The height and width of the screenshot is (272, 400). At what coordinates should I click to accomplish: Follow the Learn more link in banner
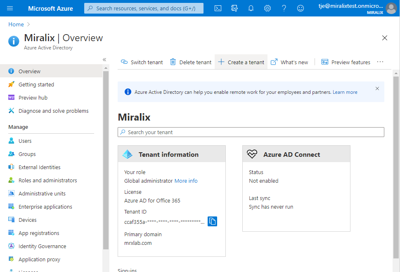pyautogui.click(x=345, y=92)
